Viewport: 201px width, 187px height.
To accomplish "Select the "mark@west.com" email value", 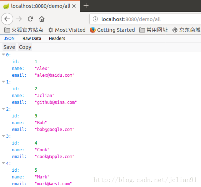I will [x=53, y=184].
